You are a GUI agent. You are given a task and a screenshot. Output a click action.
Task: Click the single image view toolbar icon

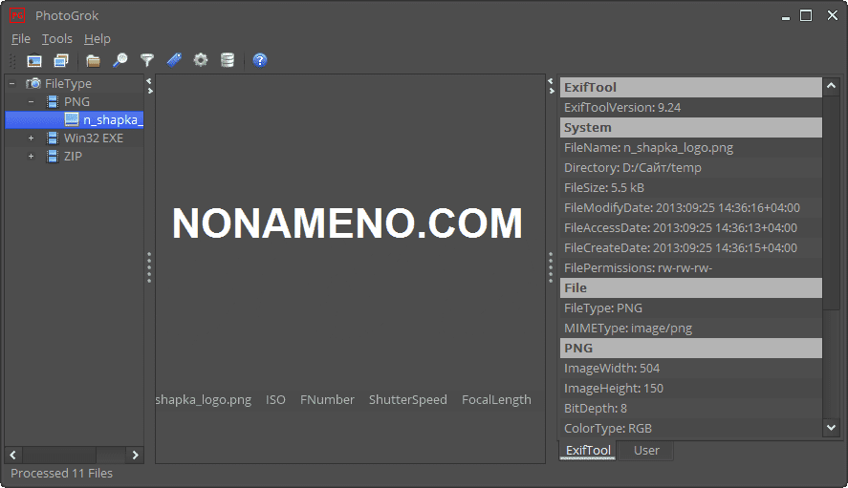pyautogui.click(x=34, y=60)
